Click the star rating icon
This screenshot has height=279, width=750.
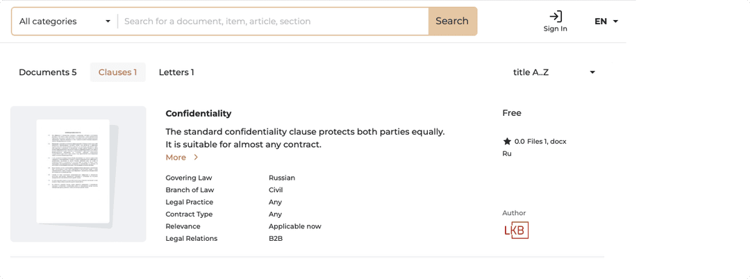pos(507,142)
